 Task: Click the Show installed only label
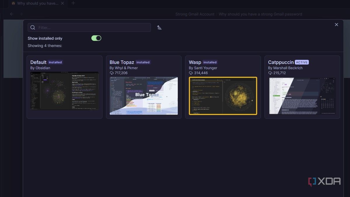point(45,38)
